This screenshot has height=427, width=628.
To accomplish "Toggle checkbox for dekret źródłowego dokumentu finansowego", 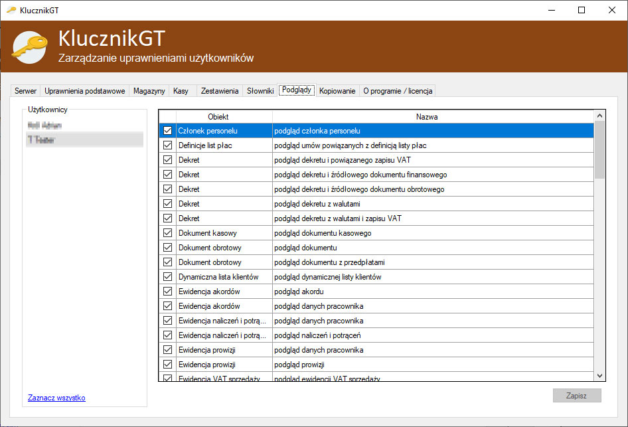I will coord(167,174).
